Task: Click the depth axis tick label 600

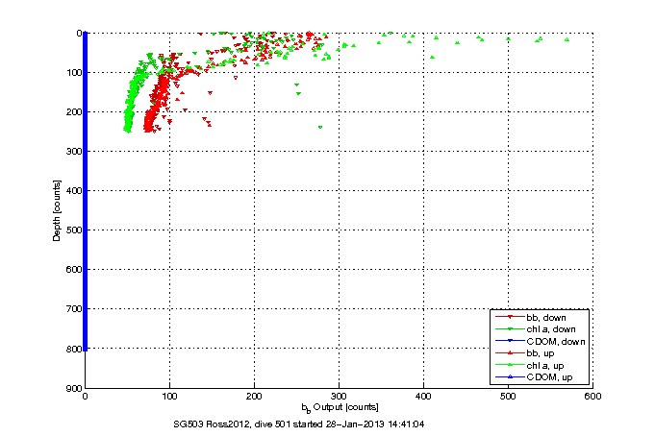Action: (73, 270)
